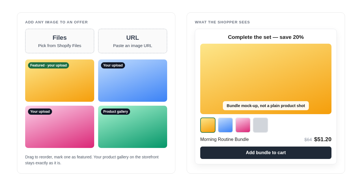Click the 'Your upload' badge on pink image
Image resolution: width=362 pixels, height=186 pixels.
pyautogui.click(x=40, y=112)
